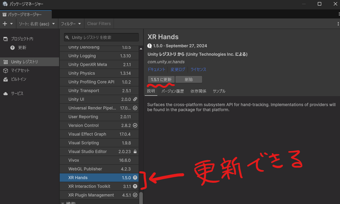Open the 変更ログ changelog link

pyautogui.click(x=178, y=70)
